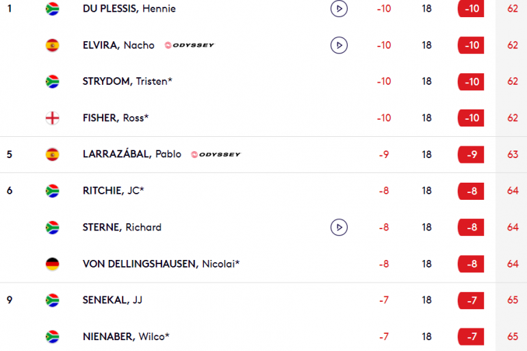Click the Odyssey logo beside Nacho Elvira
Image resolution: width=527 pixels, height=351 pixels.
point(189,45)
